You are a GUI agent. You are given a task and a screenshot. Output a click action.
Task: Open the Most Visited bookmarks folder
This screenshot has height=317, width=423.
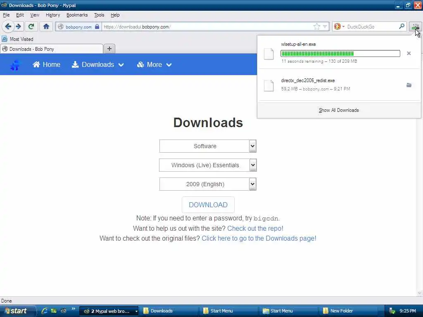click(17, 39)
